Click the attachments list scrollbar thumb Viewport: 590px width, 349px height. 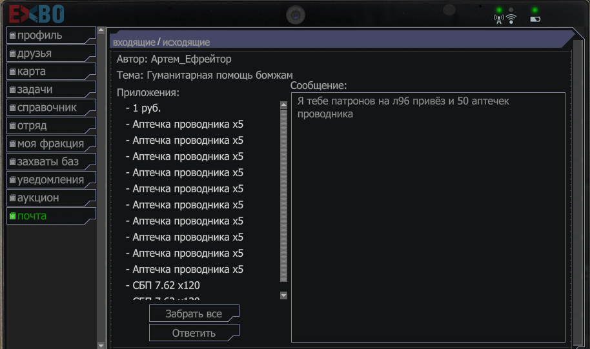tap(284, 195)
